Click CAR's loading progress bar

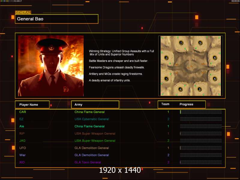coord(201,112)
